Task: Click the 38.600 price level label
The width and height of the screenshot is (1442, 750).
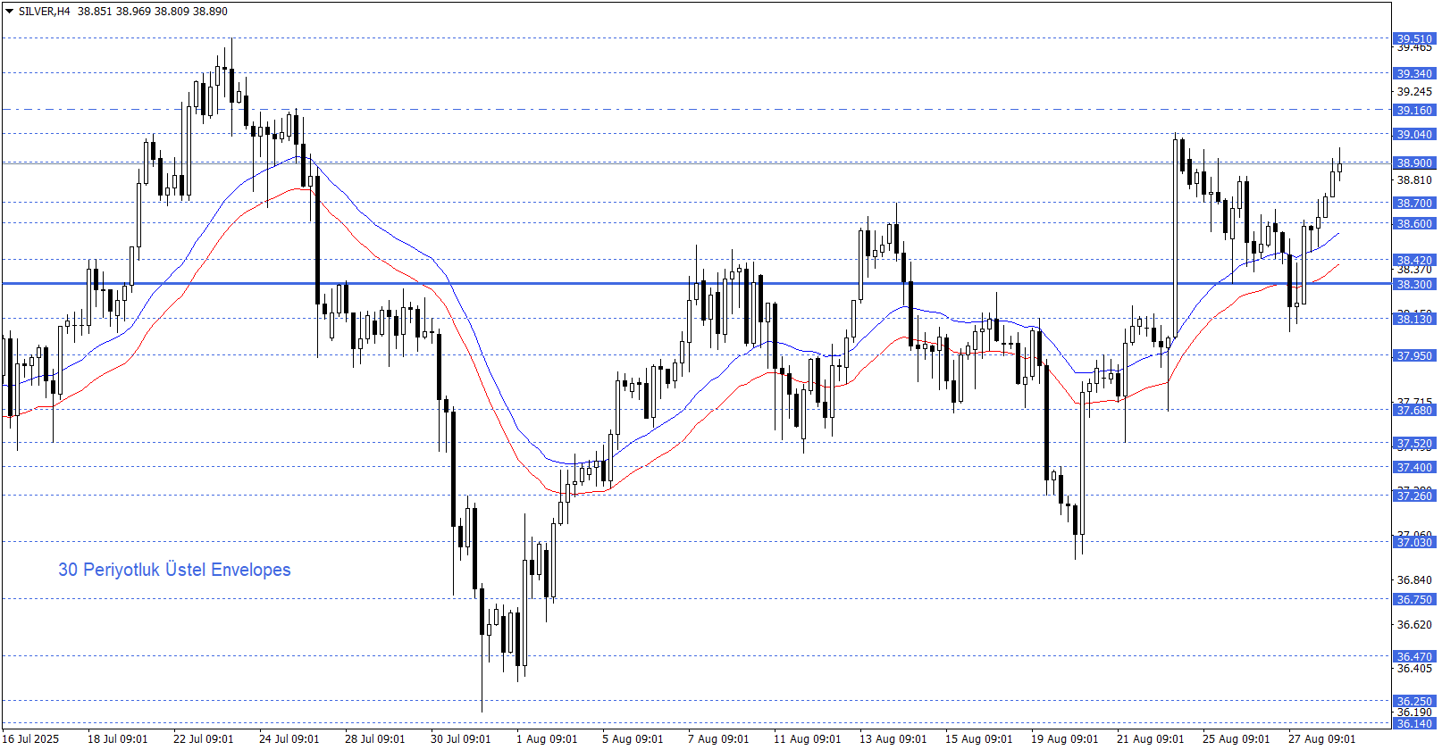Action: (1414, 223)
